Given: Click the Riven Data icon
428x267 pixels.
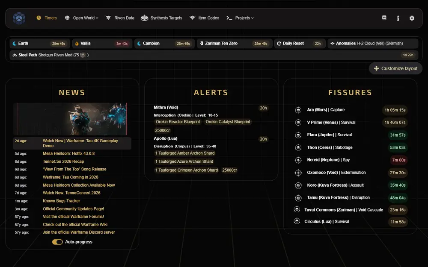Looking at the screenshot, I should [x=108, y=18].
